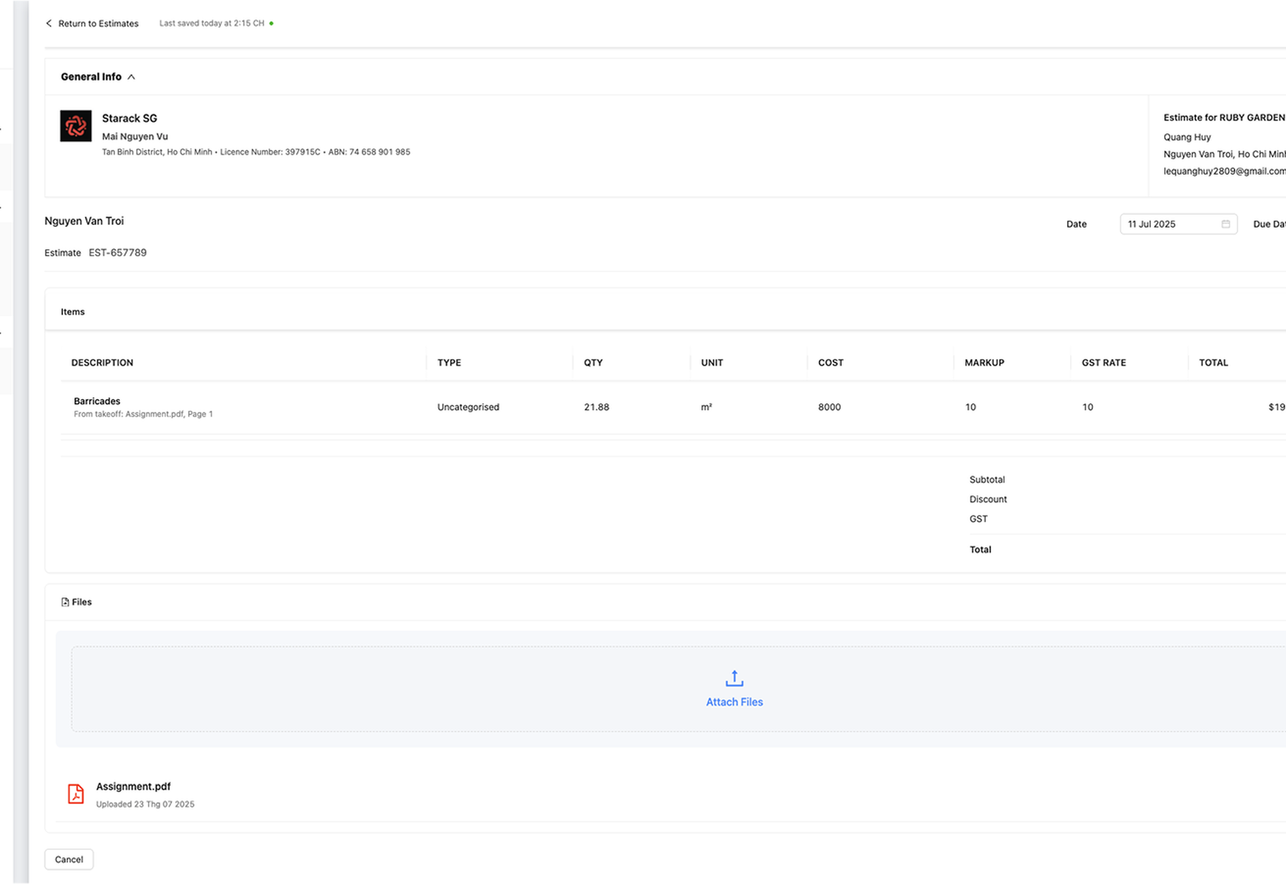This screenshot has height=884, width=1286.
Task: Click the cost value 8000
Action: click(x=829, y=407)
